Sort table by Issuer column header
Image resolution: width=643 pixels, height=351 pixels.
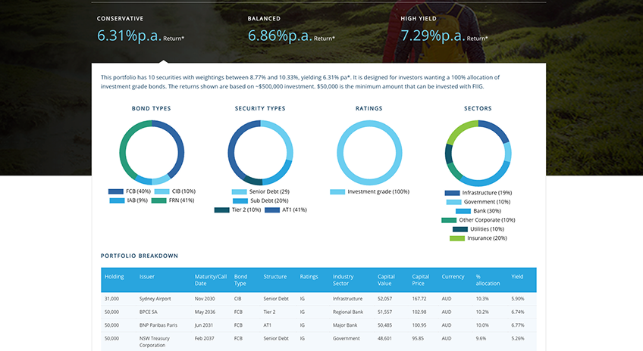click(147, 277)
